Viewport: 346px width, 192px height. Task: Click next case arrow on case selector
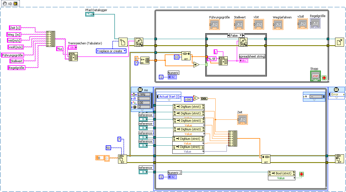pyautogui.click(x=243, y=35)
